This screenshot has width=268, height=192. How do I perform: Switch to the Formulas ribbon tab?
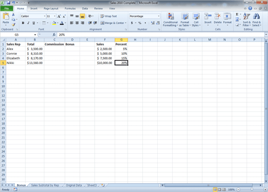click(x=70, y=8)
